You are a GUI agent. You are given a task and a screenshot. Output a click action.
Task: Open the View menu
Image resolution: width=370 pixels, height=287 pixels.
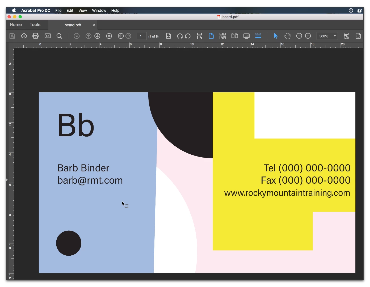click(x=83, y=10)
